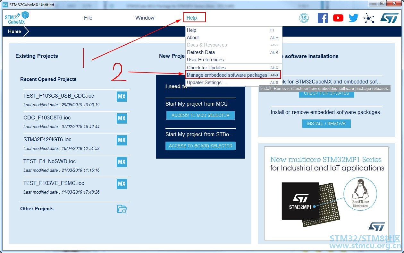
Task: Open STM32F429IGT6.ioc via its MX icon
Action: (122, 140)
